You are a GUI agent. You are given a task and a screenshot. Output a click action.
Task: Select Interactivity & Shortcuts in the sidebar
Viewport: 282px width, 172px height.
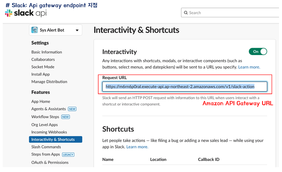pos(55,140)
